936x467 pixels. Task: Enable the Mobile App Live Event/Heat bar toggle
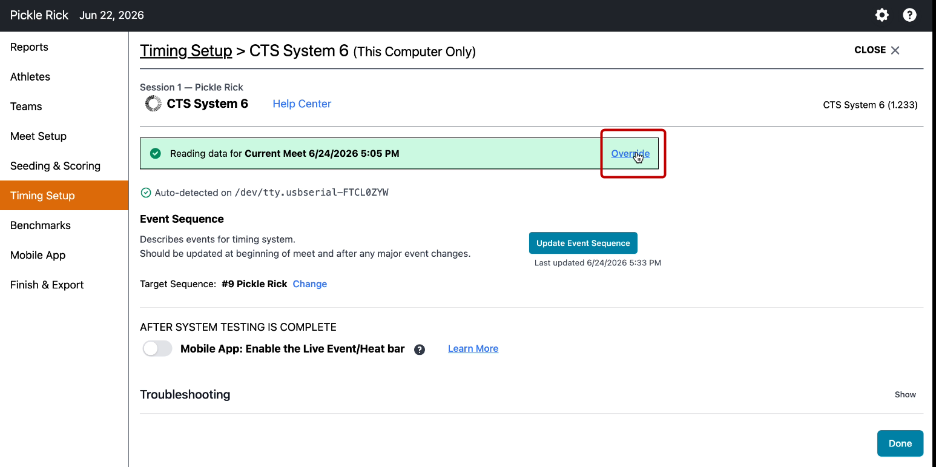(x=157, y=349)
